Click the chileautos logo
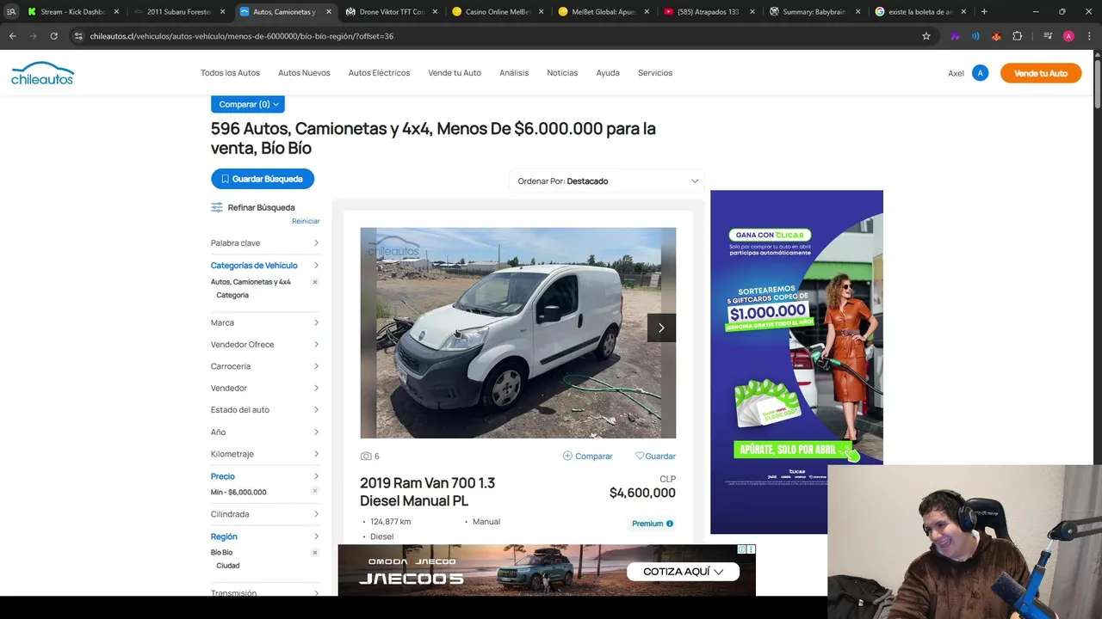This screenshot has height=619, width=1102. tap(42, 73)
